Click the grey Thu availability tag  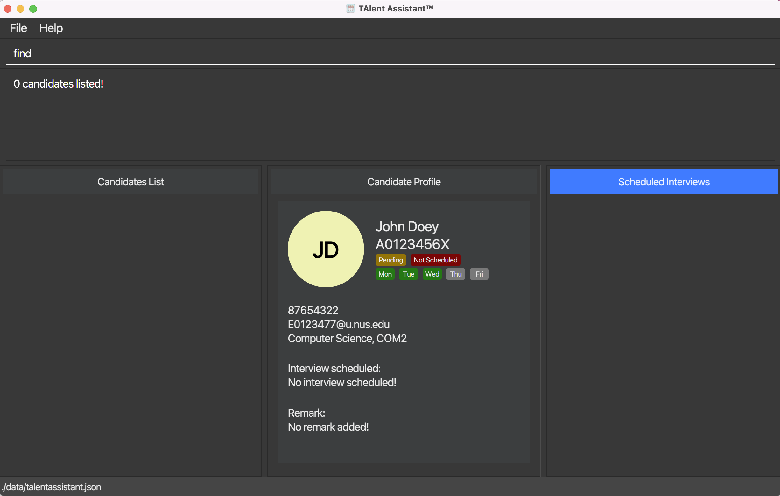455,274
